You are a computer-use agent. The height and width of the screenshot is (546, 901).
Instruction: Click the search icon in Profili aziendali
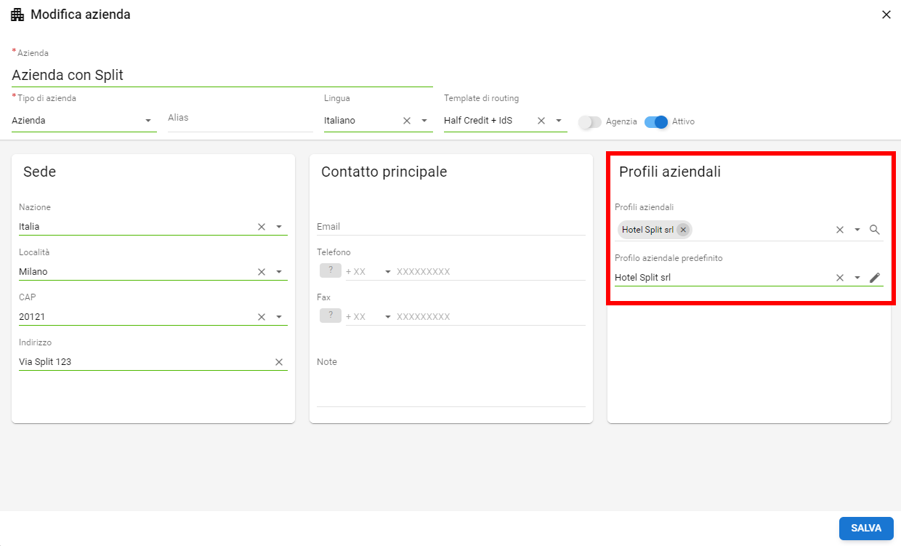pos(875,230)
